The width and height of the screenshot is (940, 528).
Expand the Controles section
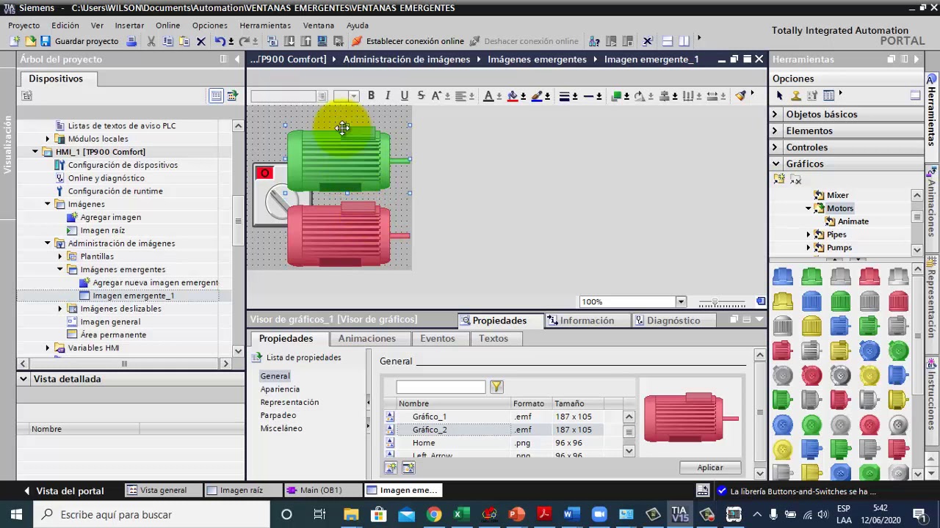click(775, 147)
